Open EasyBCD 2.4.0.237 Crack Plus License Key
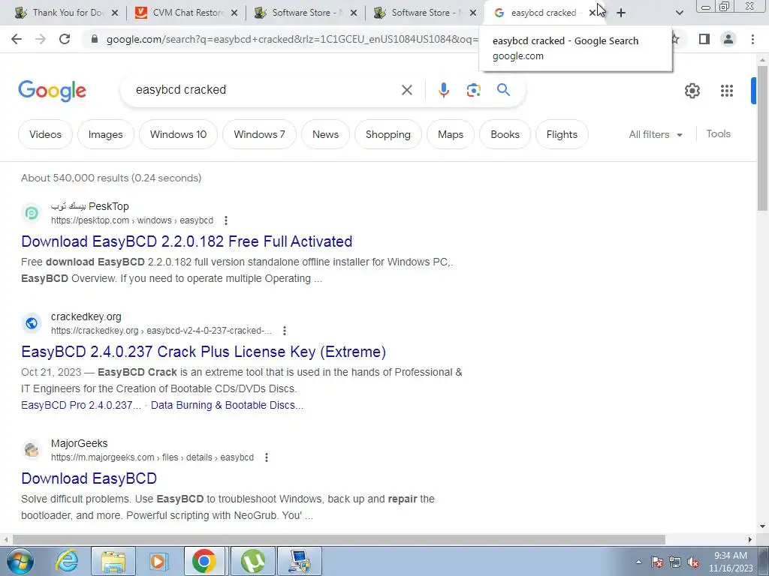 (204, 352)
